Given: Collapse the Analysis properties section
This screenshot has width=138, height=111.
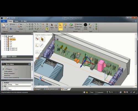Looking at the screenshot, I should [x=2, y=83].
